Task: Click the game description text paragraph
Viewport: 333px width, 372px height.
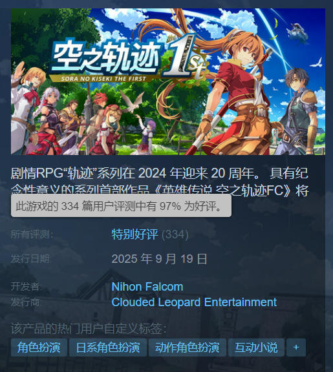Action: (159, 181)
